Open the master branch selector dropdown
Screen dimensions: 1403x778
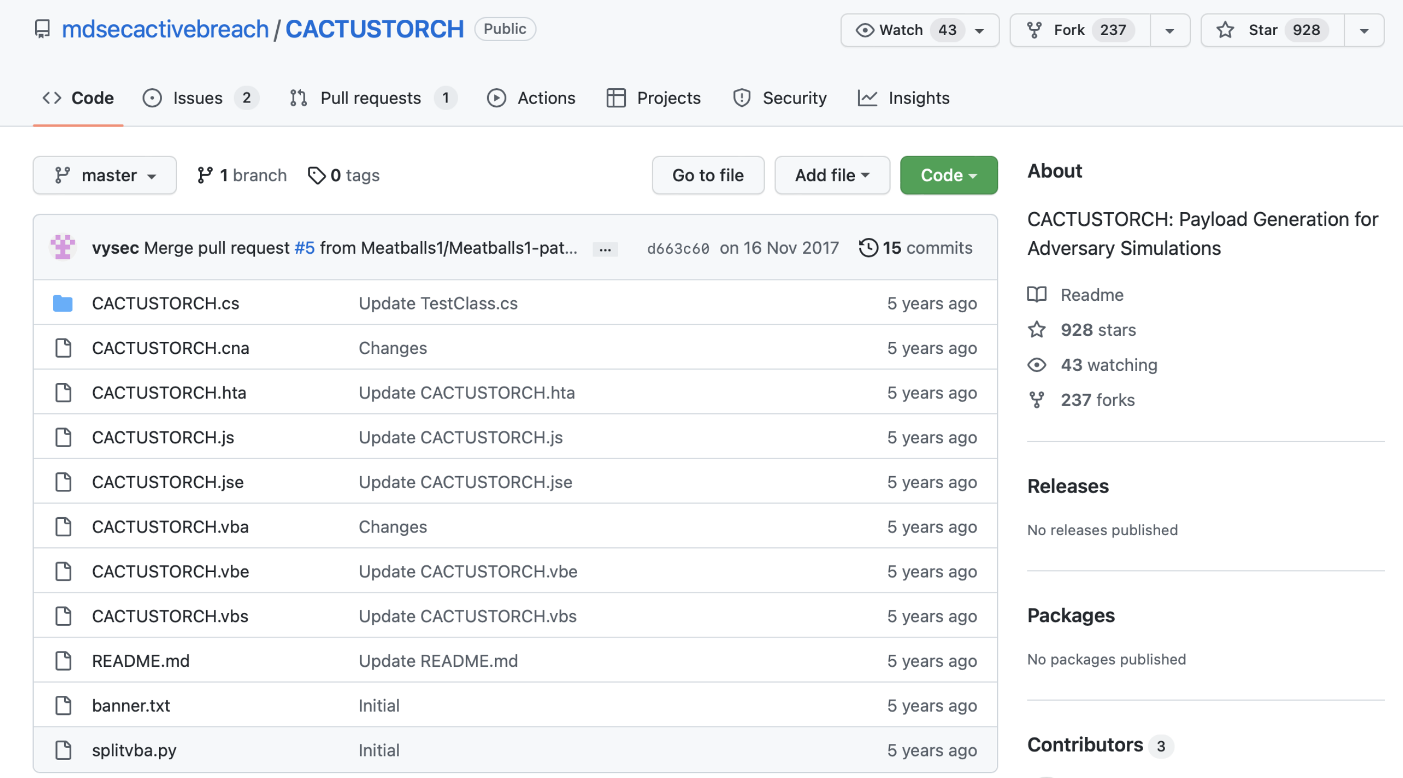coord(105,175)
